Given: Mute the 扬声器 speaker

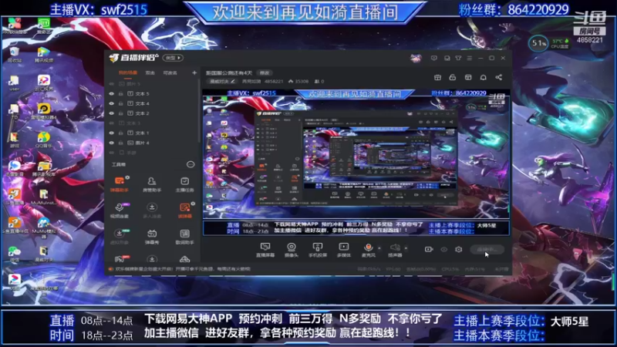Looking at the screenshot, I should (395, 249).
